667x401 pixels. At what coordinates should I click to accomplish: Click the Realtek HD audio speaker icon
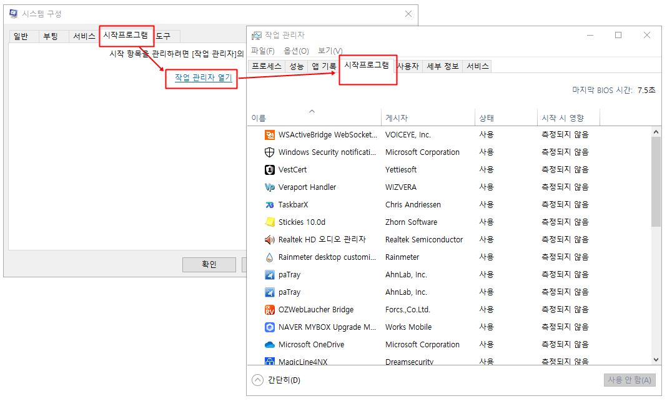click(x=270, y=240)
